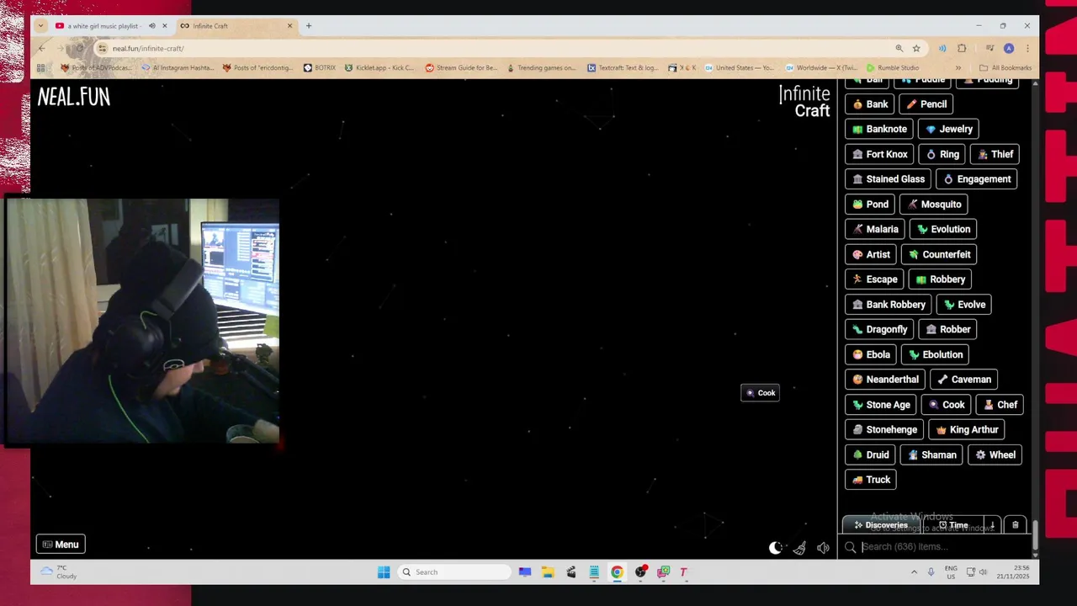Viewport: 1077px width, 606px height.
Task: Choose the Ebola element
Action: pos(871,354)
